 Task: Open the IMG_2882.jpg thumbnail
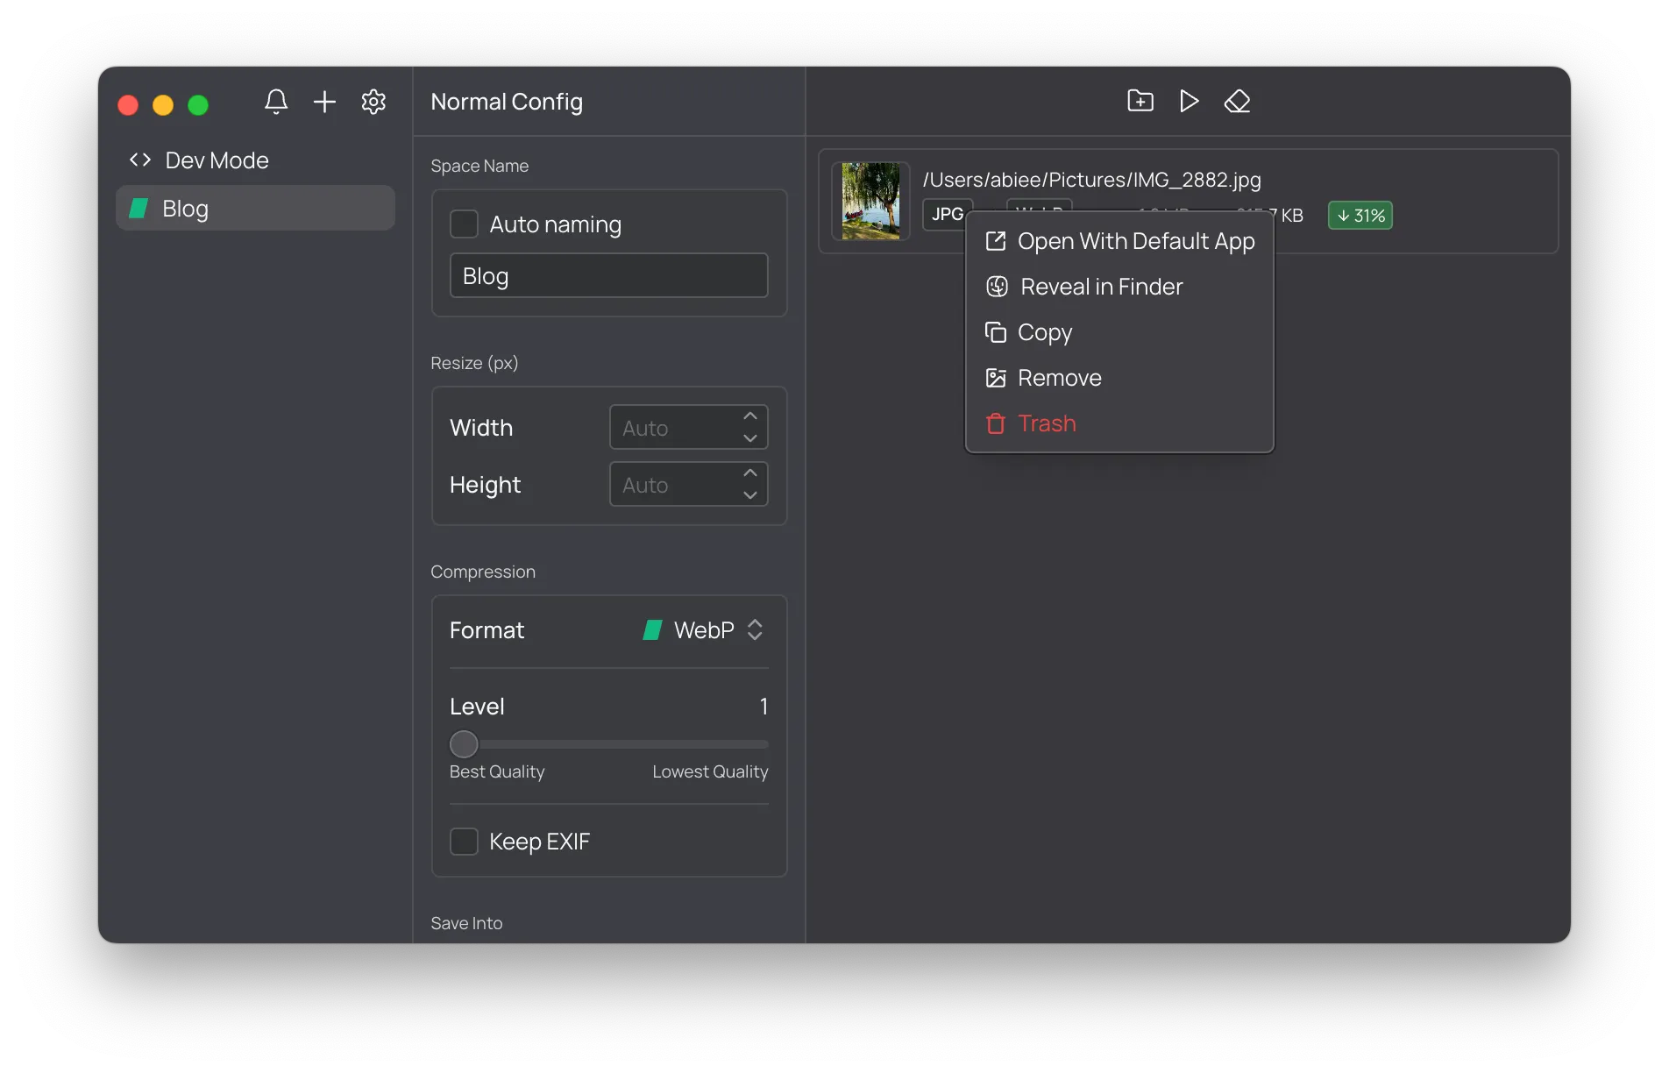(x=870, y=201)
